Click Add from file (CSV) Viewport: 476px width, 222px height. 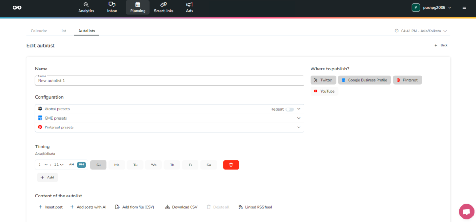135,207
